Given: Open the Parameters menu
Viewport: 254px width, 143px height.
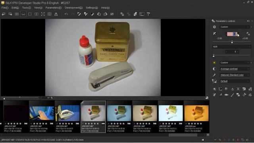Looking at the screenshot, I should (54, 8).
